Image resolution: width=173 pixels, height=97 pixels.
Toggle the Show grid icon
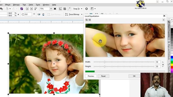point(65,9)
